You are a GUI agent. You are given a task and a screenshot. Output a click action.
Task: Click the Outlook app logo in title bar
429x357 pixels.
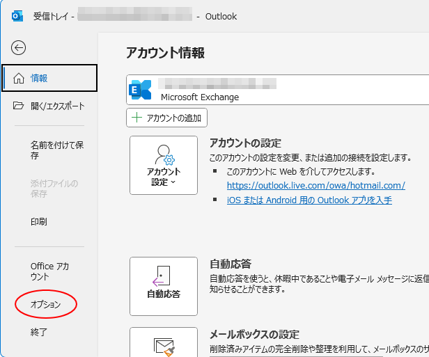tap(17, 17)
